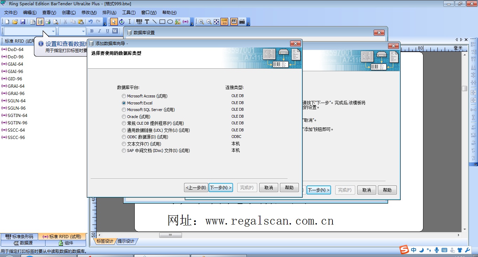Select the rectangle box tool
The height and width of the screenshot is (257, 478).
tap(162, 22)
